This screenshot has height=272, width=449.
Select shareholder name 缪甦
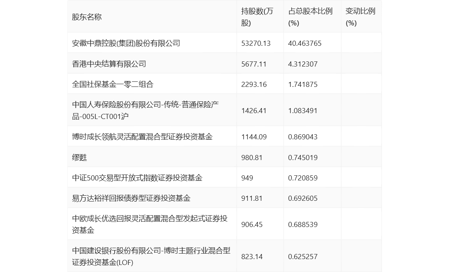(79, 157)
